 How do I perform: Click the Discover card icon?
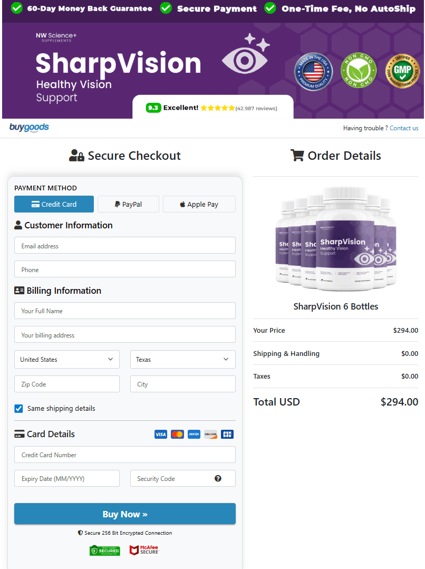[x=210, y=435]
